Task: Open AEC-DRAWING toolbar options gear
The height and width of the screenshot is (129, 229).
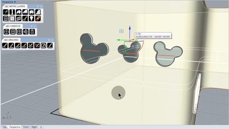Action: coord(49,40)
